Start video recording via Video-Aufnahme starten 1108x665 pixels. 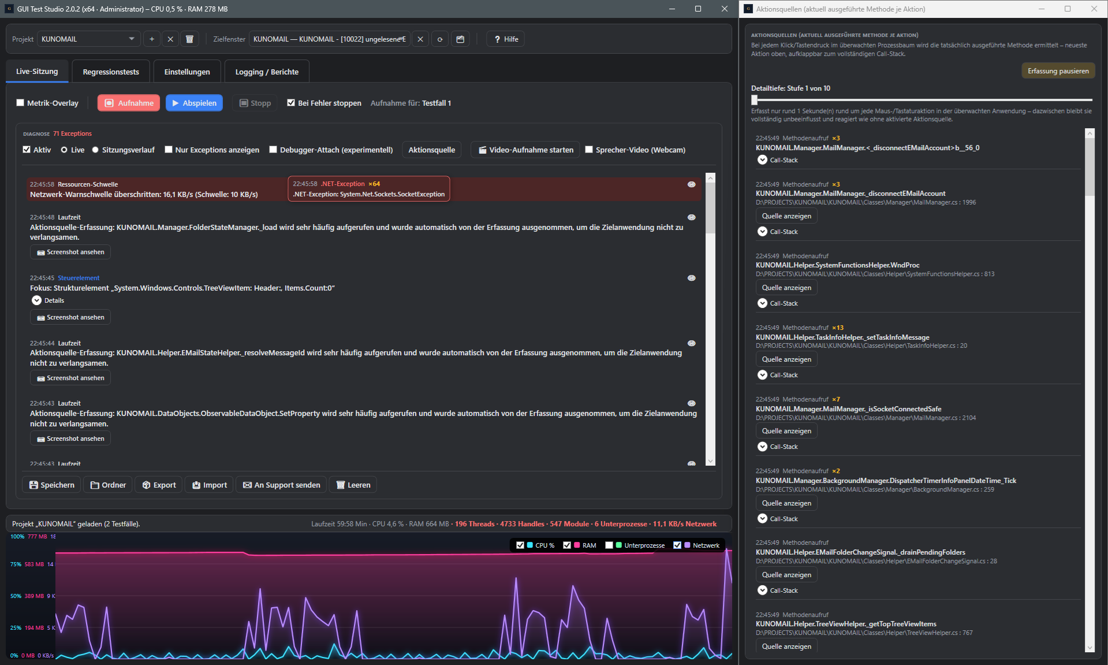[x=525, y=150]
